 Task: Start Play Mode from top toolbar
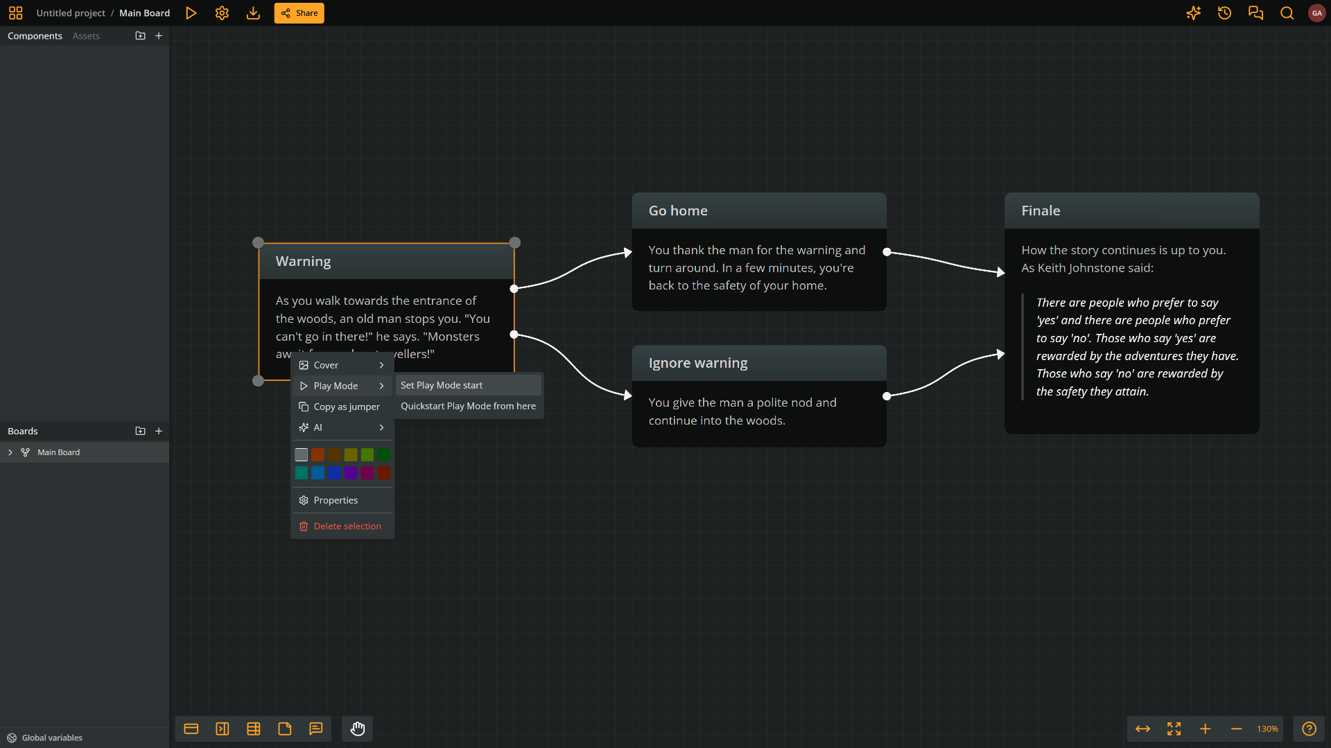click(191, 13)
